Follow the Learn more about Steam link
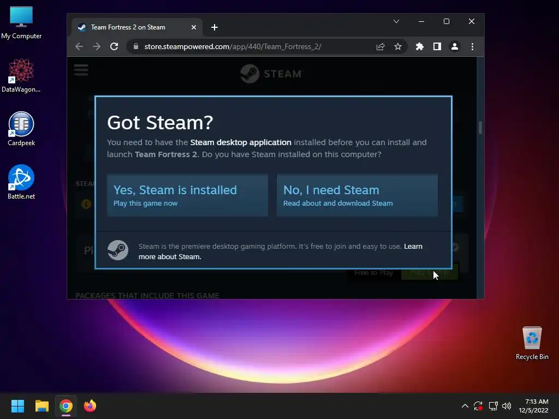The image size is (559, 419). coord(280,252)
